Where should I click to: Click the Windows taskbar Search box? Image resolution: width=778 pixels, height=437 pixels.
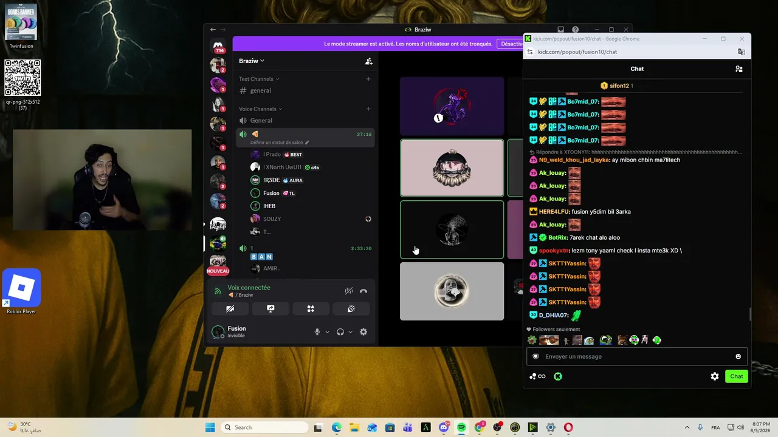[264, 428]
